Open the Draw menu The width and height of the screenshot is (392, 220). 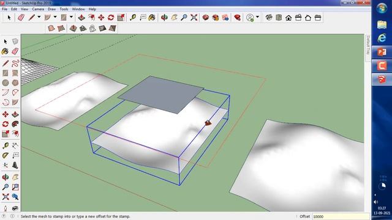pyautogui.click(x=51, y=9)
